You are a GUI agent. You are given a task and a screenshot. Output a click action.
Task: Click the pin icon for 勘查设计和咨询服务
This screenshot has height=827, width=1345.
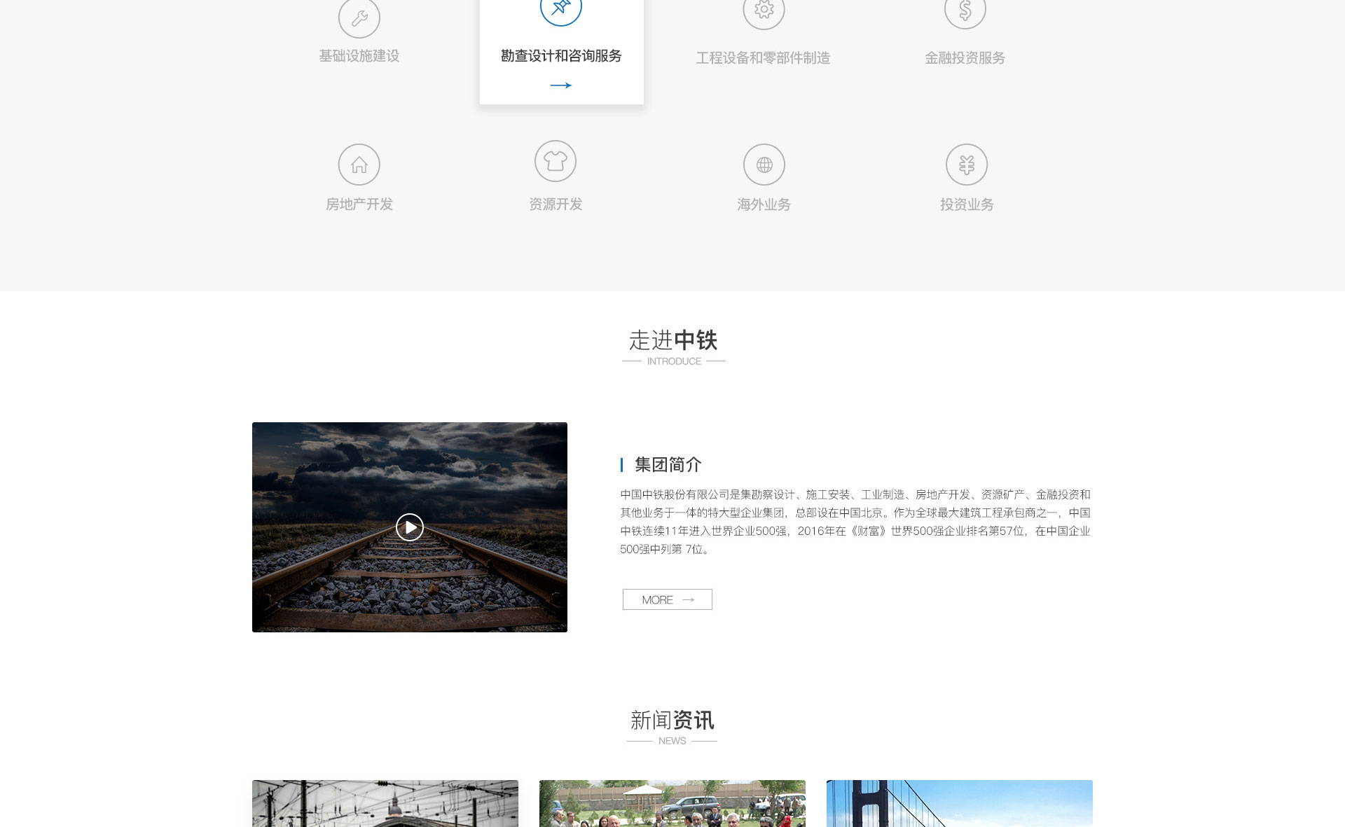(561, 7)
